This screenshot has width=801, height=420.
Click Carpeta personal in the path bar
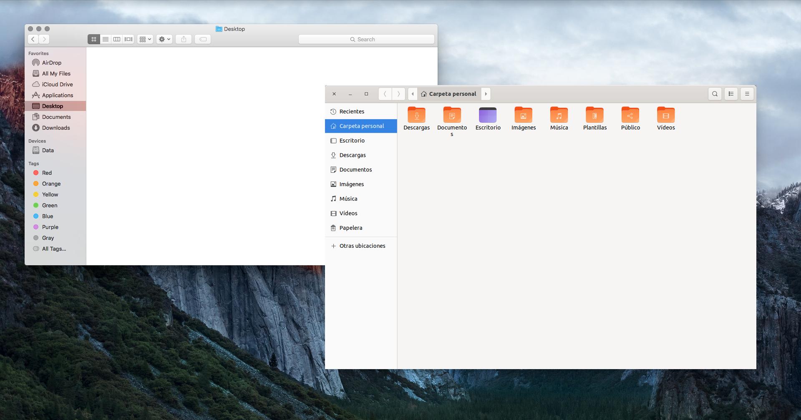point(452,94)
